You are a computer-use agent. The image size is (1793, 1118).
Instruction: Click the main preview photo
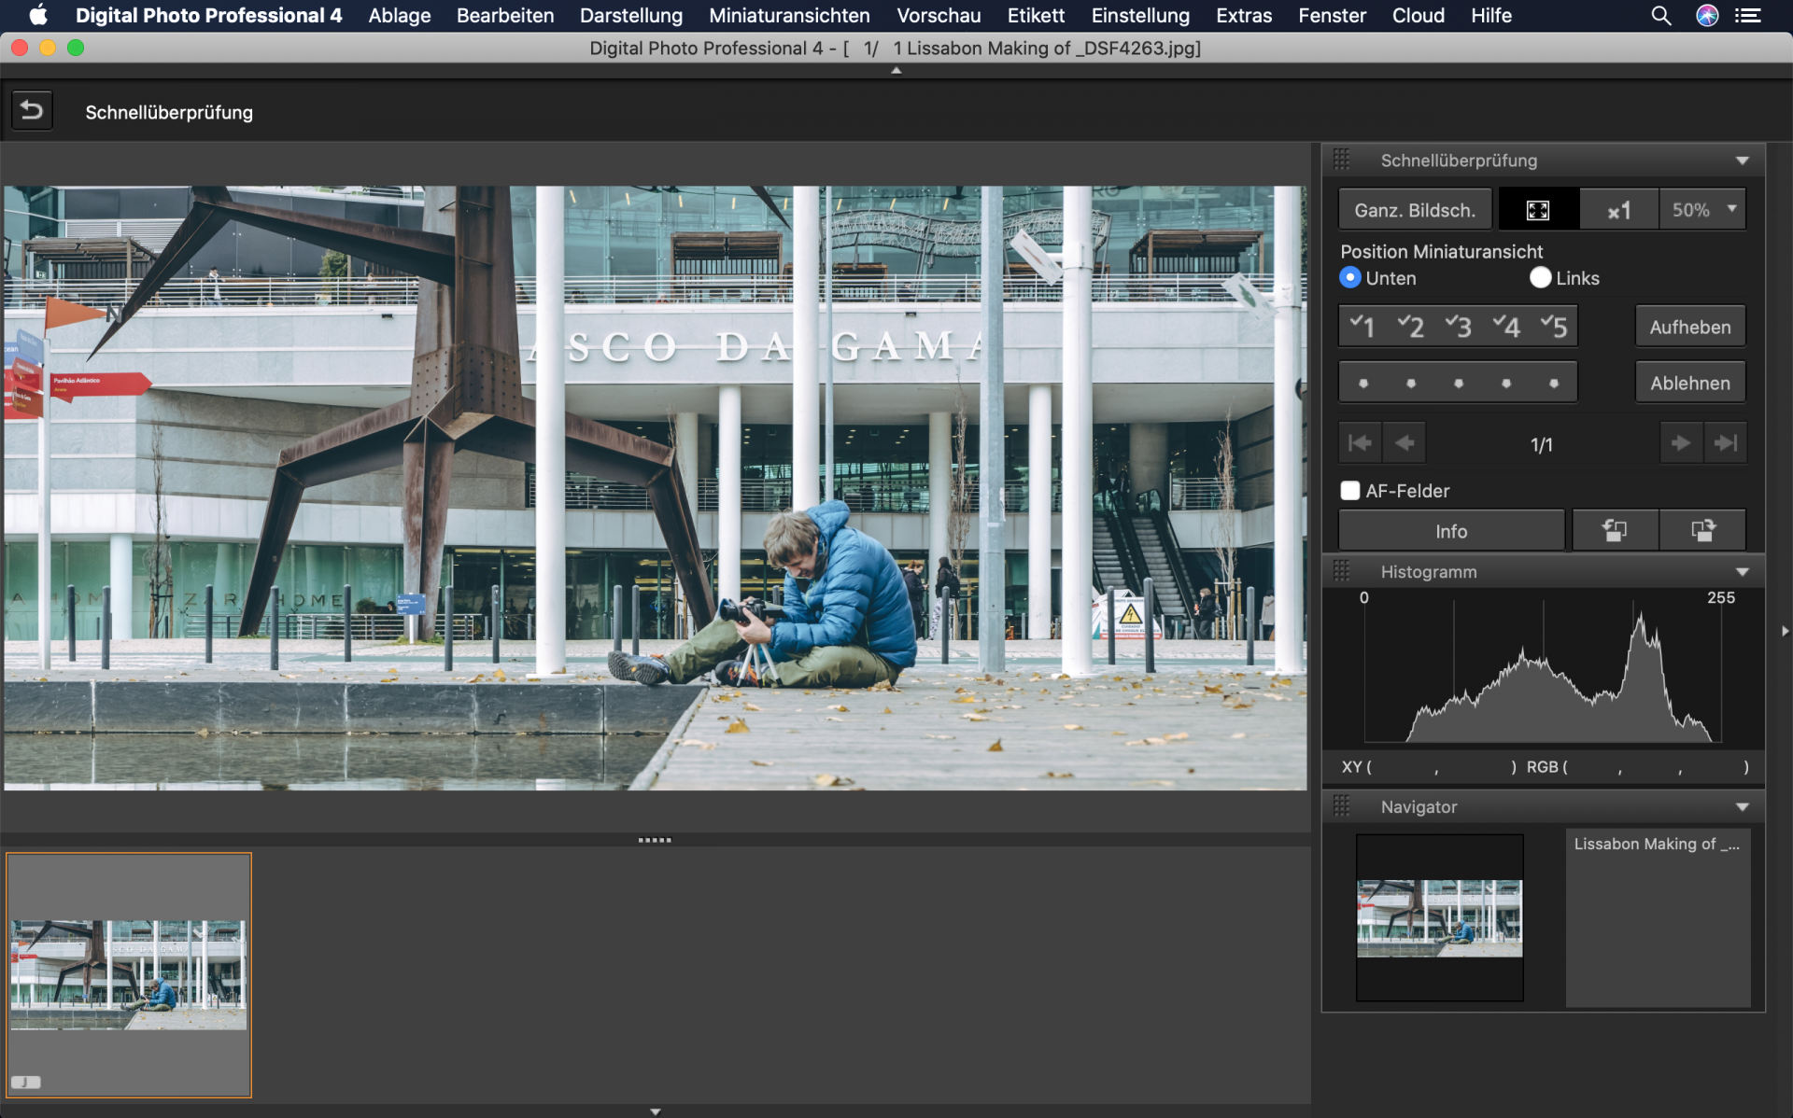click(x=655, y=487)
